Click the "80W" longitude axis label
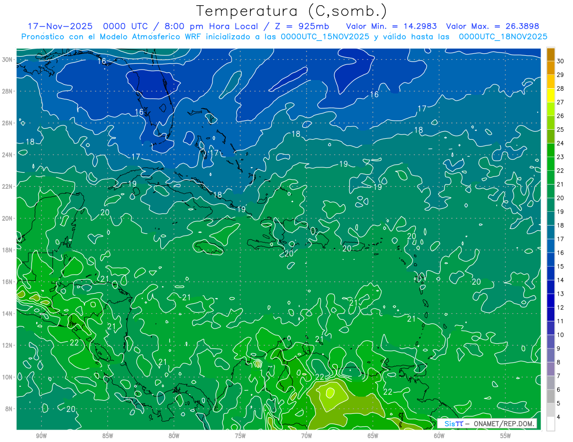Viewport: 573px width, 442px height. pos(174,436)
